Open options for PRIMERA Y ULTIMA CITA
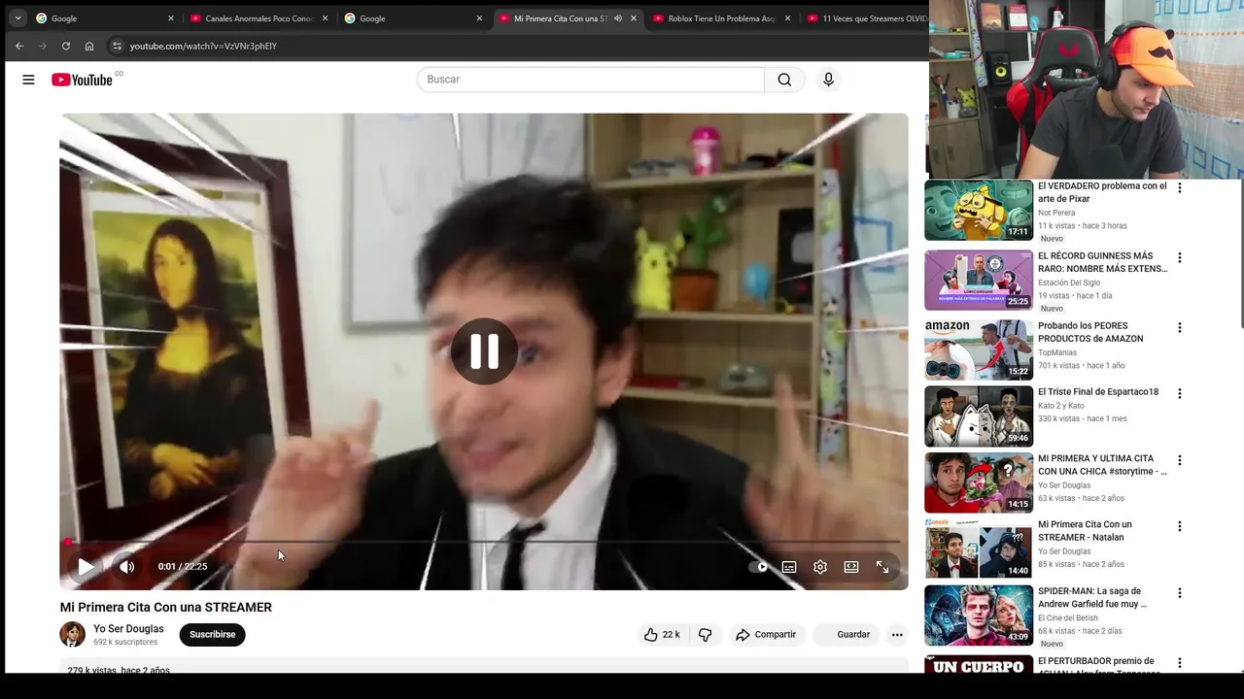The height and width of the screenshot is (699, 1244). [x=1180, y=460]
